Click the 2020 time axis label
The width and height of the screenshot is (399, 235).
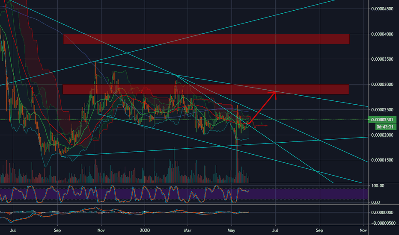tap(145, 230)
